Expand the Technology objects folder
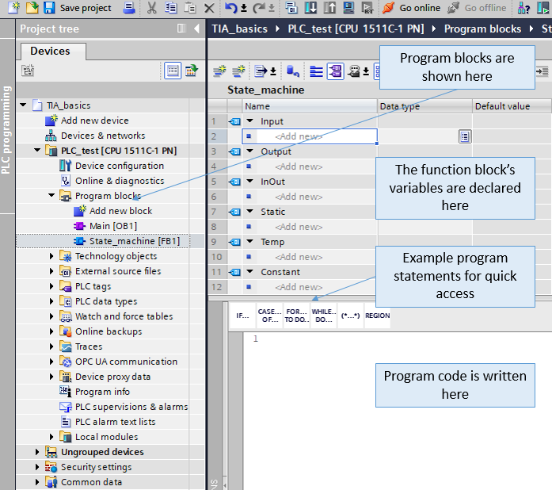This screenshot has width=552, height=490. pos(52,256)
